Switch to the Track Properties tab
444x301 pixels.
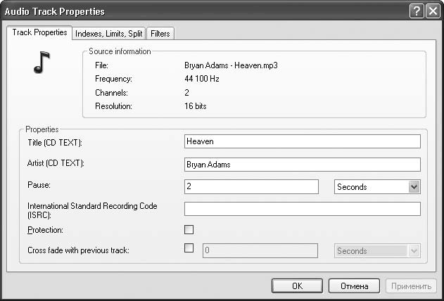[40, 32]
